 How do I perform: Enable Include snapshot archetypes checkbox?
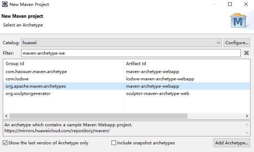click(114, 143)
